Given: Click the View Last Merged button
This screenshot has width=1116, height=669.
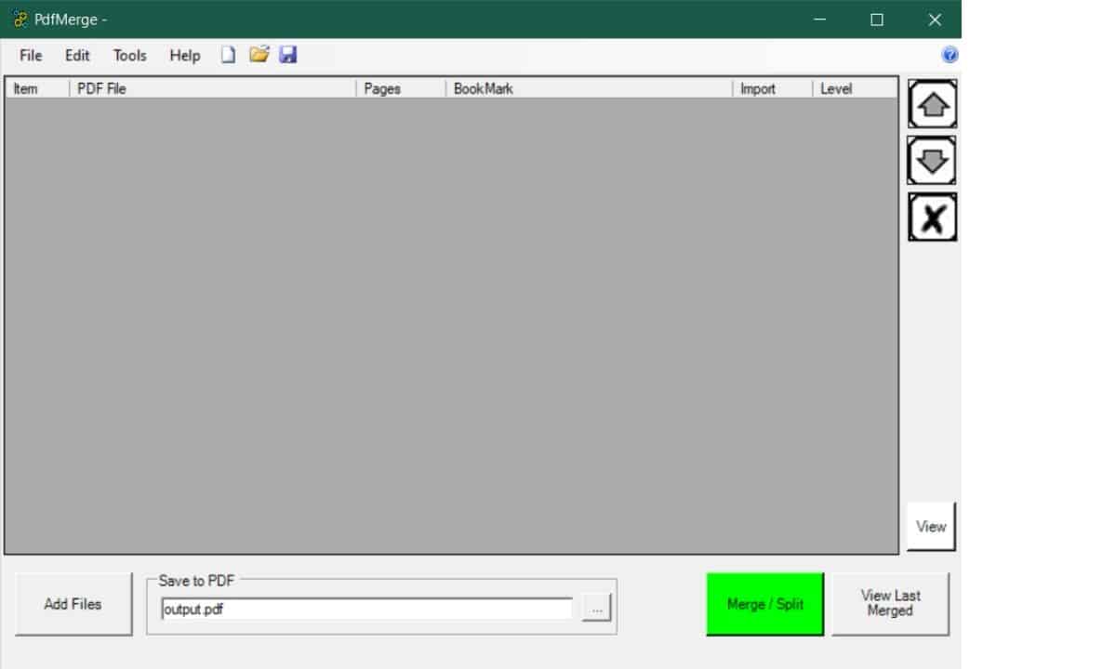Looking at the screenshot, I should (x=890, y=604).
